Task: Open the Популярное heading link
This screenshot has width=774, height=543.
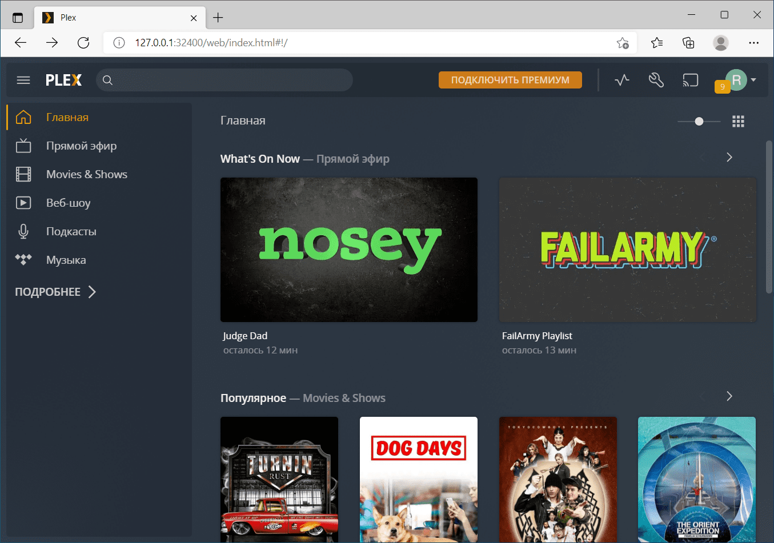Action: tap(253, 398)
